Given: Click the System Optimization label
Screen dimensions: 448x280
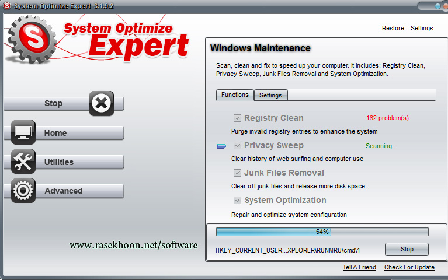Looking at the screenshot, I should click(x=285, y=200).
